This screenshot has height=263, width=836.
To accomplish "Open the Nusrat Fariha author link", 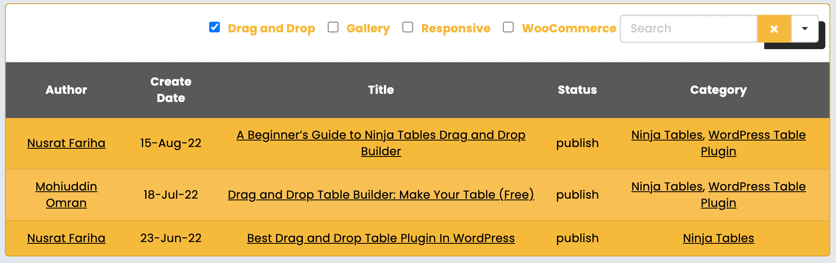I will pyautogui.click(x=66, y=143).
